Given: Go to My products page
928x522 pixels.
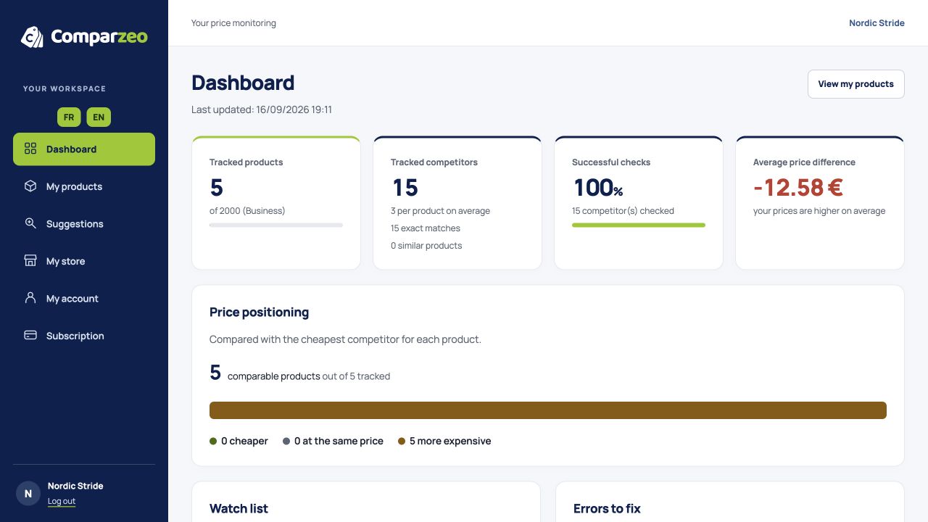Looking at the screenshot, I should [84, 186].
